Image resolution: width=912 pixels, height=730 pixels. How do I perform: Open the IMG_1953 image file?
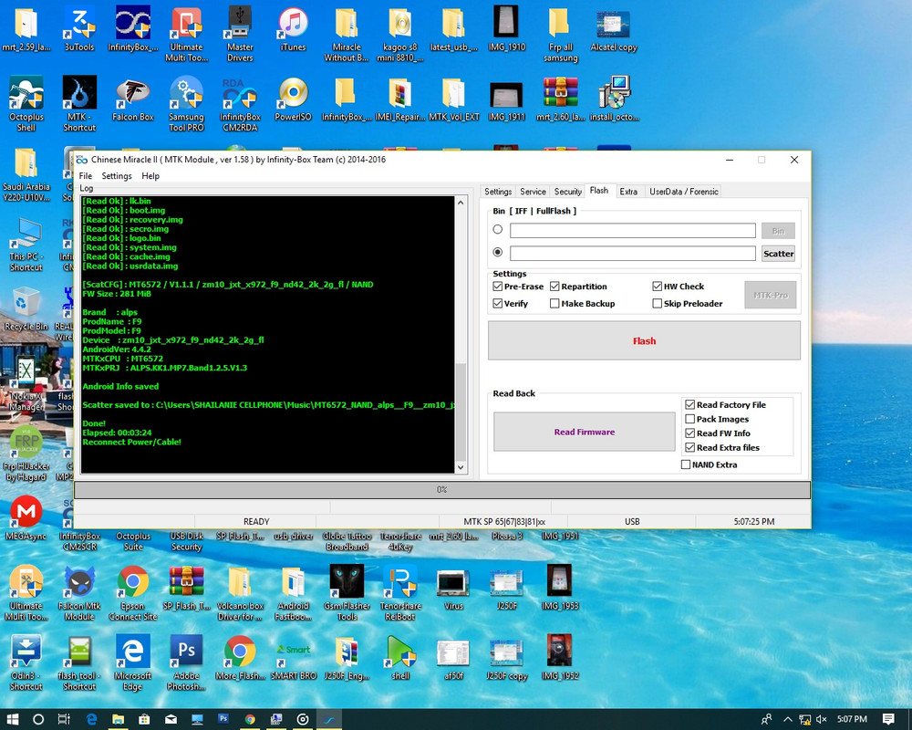coord(560,588)
